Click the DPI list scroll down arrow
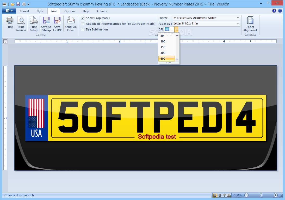The image size is (285, 200). pyautogui.click(x=177, y=59)
